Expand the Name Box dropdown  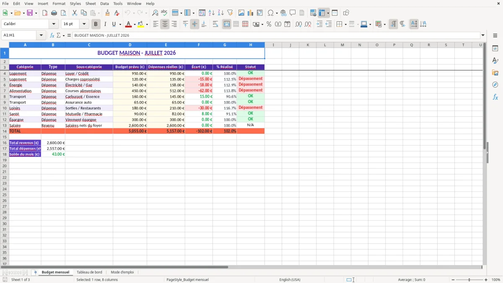click(41, 36)
